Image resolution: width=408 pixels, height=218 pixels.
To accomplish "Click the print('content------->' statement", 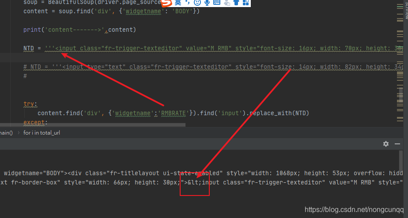I will pyautogui.click(x=79, y=30).
